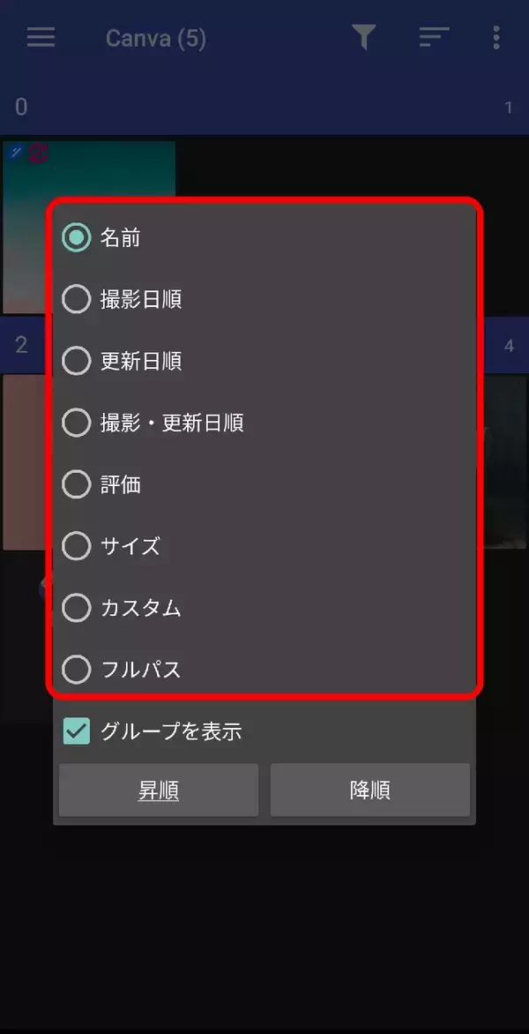Tap the group 2 header label
Image resolution: width=529 pixels, height=1034 pixels.
[22, 345]
